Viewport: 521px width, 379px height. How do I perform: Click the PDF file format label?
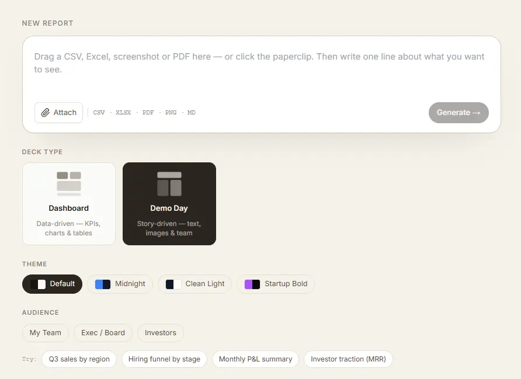[x=148, y=113]
